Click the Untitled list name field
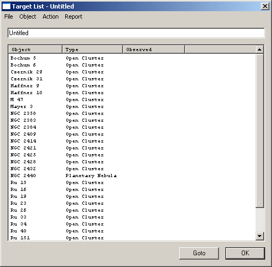The height and width of the screenshot is (267, 272). 136,33
